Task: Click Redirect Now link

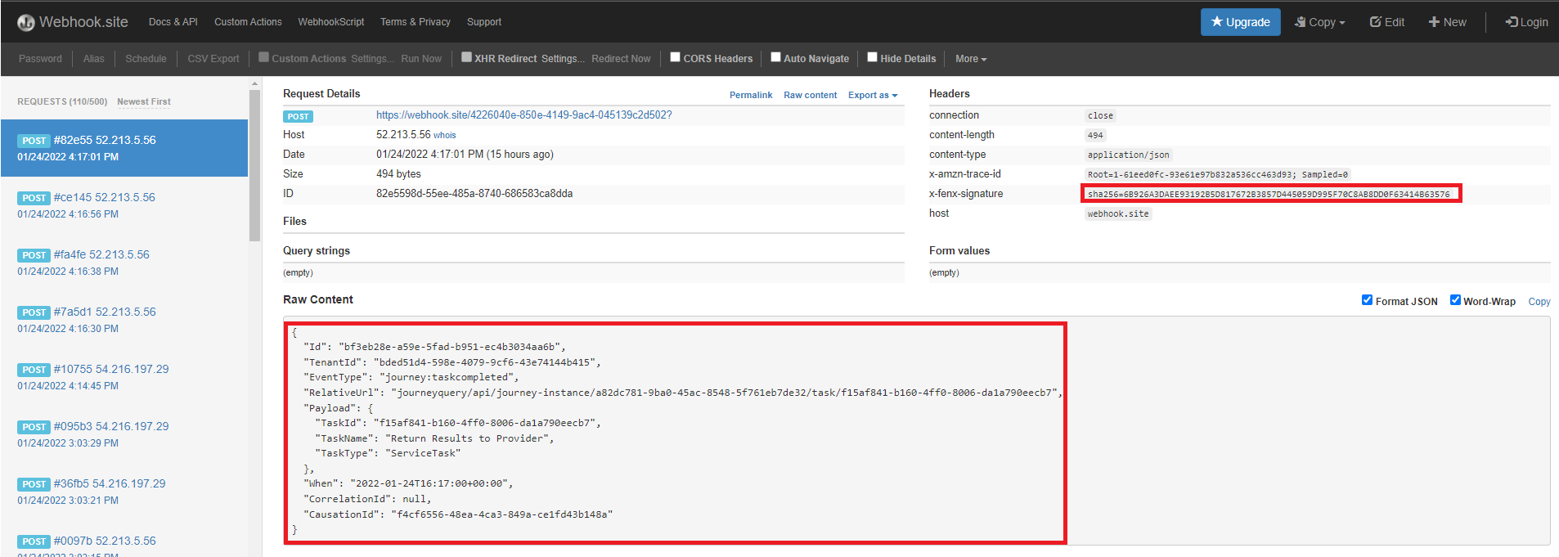Action: 621,59
